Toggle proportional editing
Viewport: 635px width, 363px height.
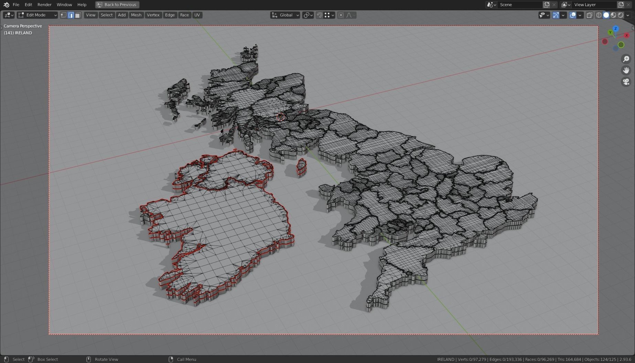(x=341, y=15)
